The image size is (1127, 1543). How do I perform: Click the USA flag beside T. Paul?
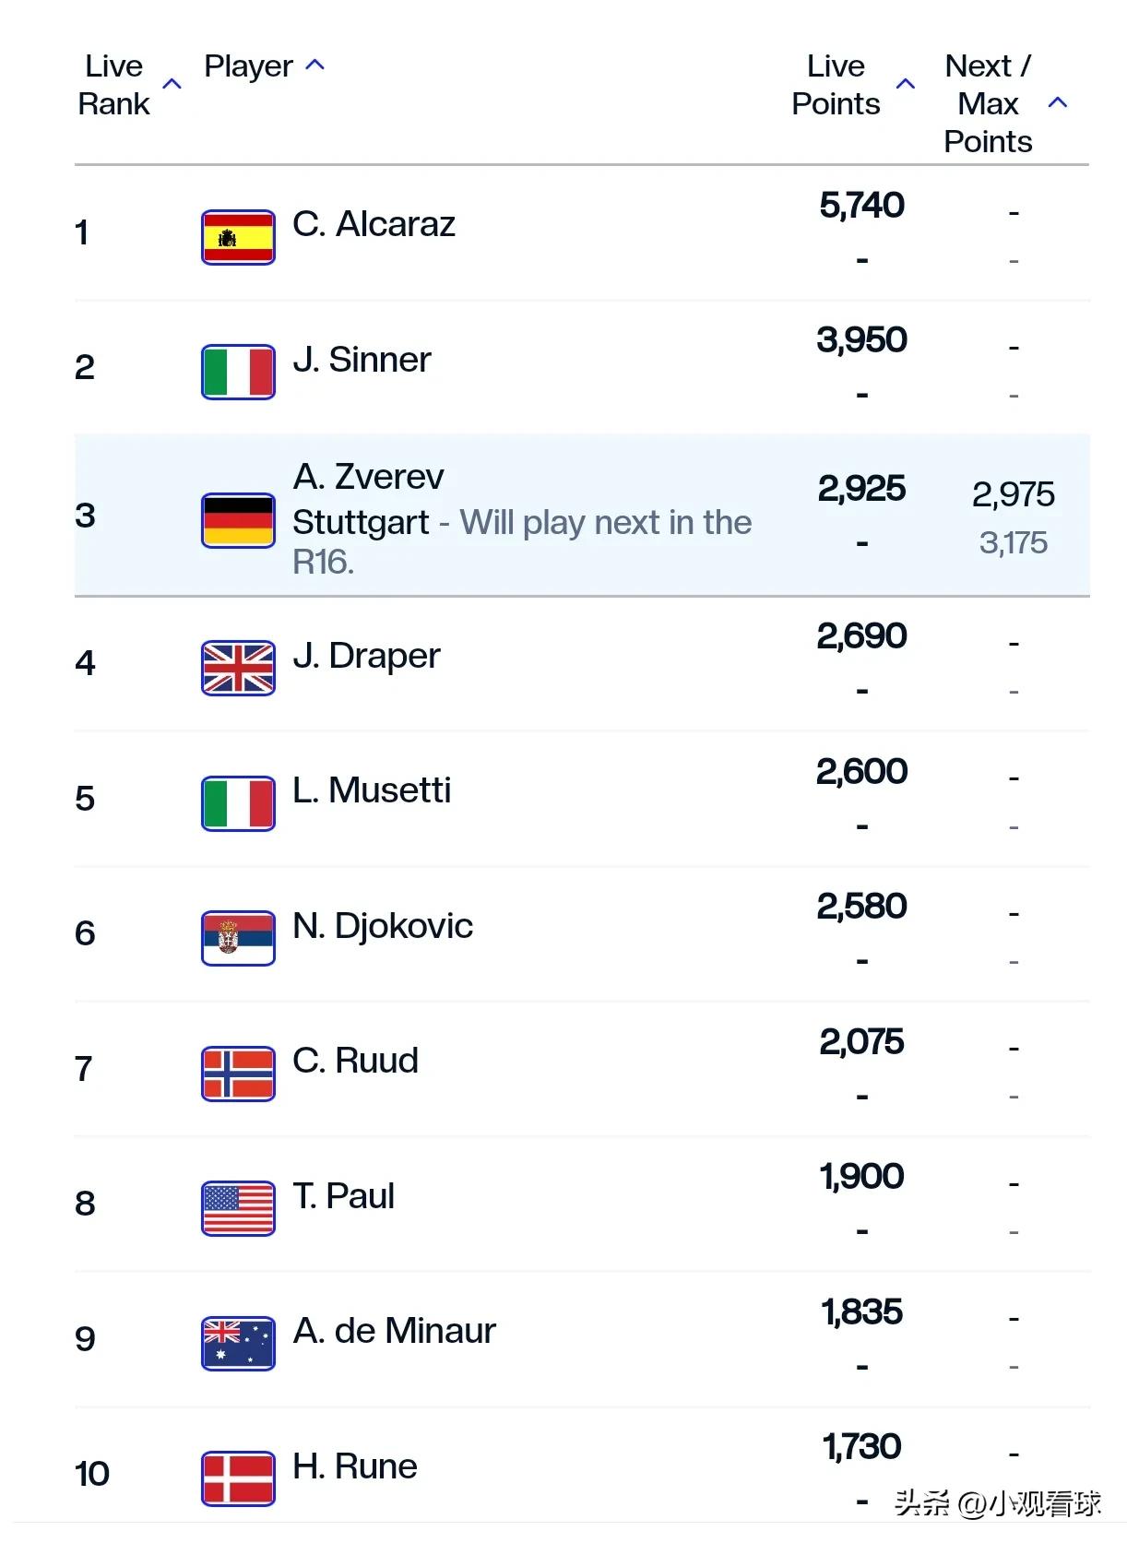238,1208
